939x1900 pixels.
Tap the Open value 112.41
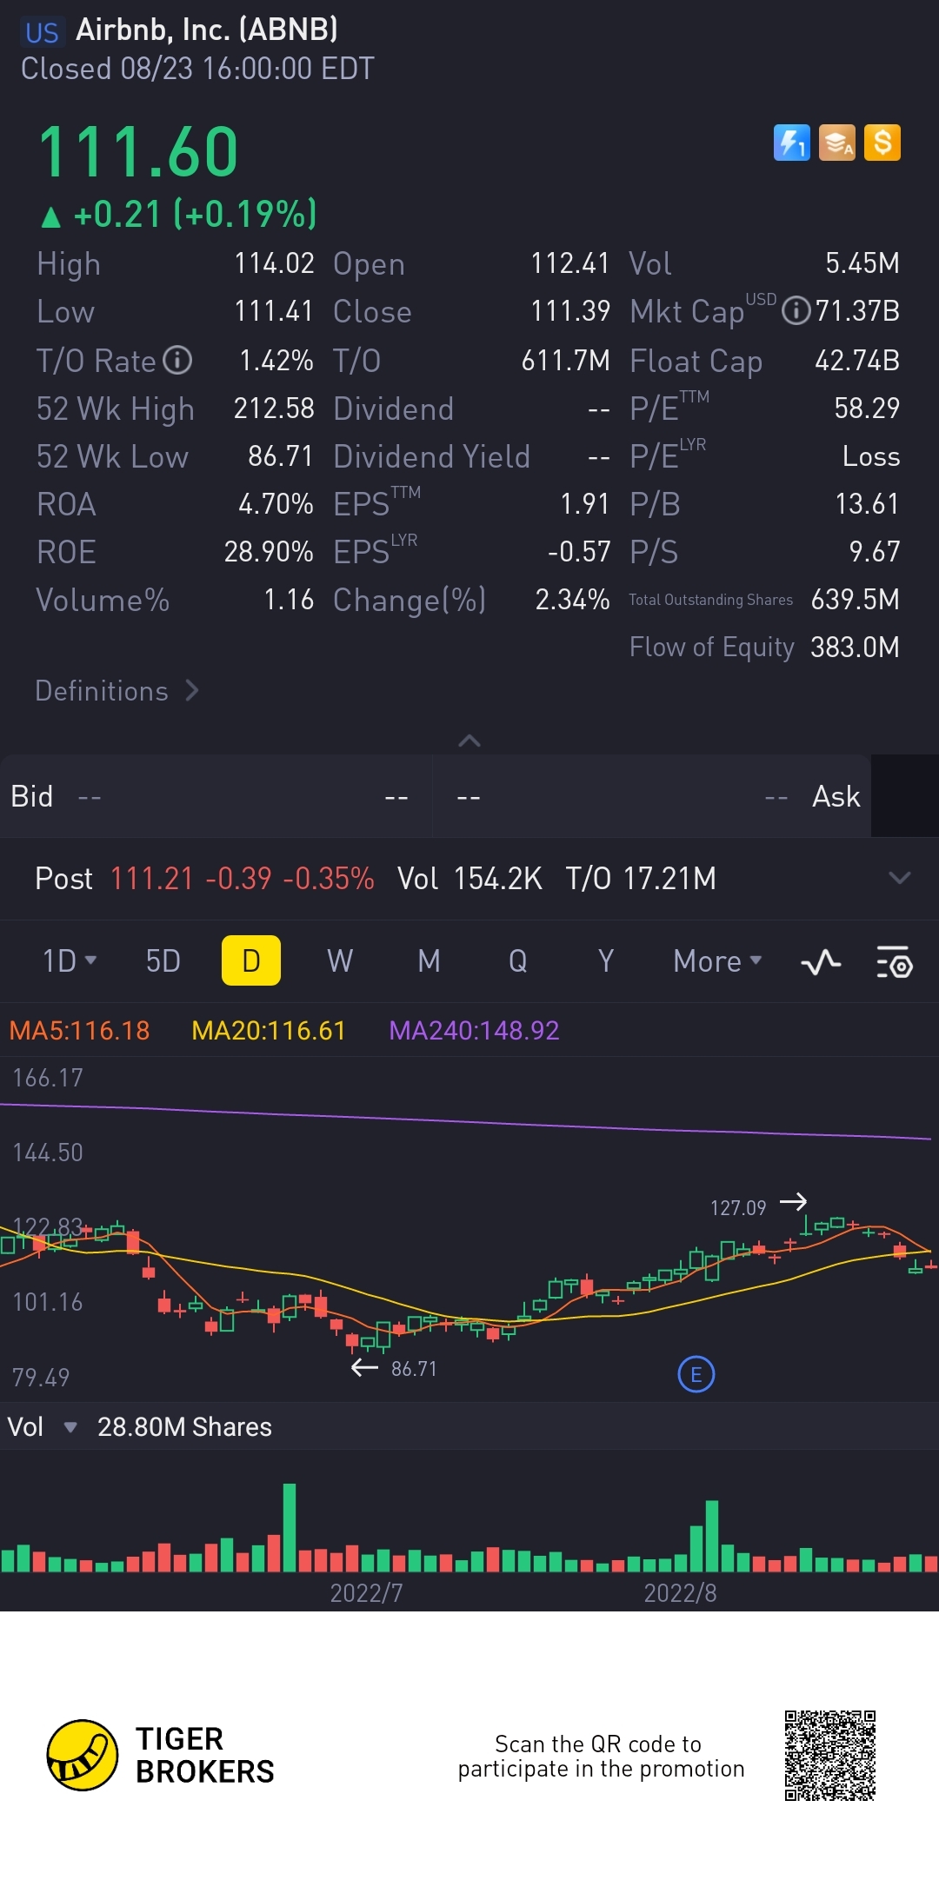tap(570, 262)
